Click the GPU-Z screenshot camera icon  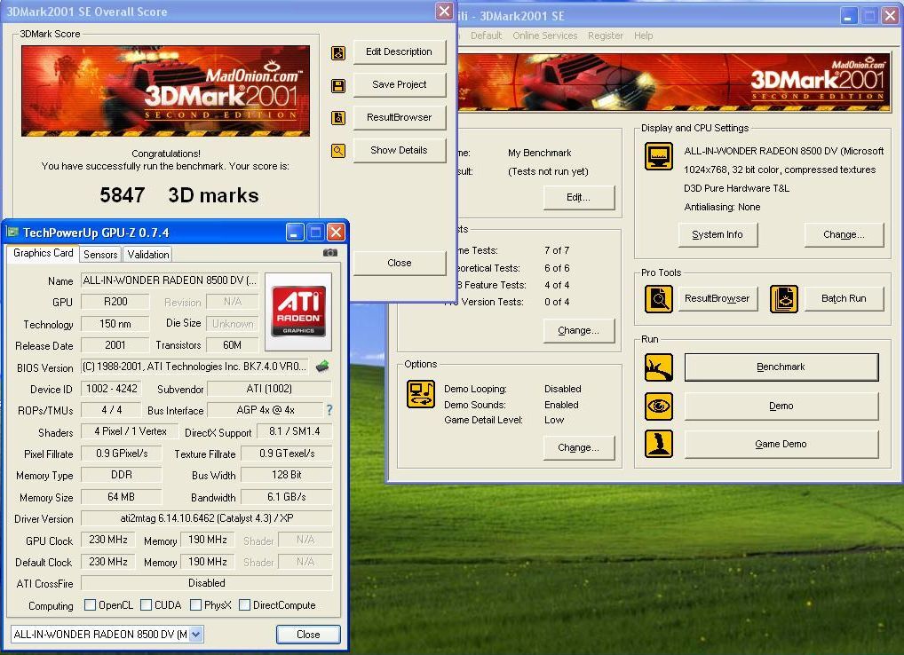tap(329, 252)
